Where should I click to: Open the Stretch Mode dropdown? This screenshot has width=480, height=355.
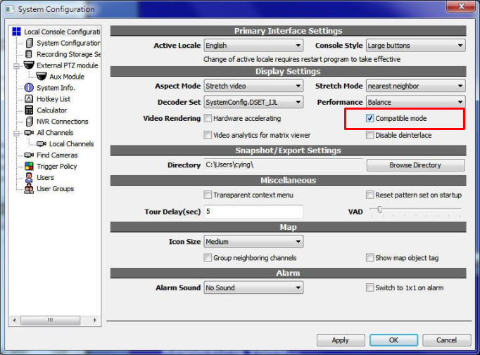[415, 86]
